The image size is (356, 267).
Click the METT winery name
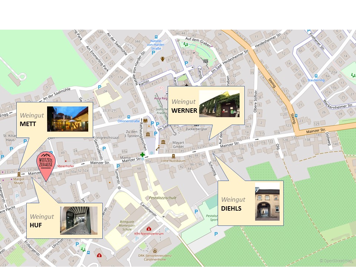pos(28,124)
